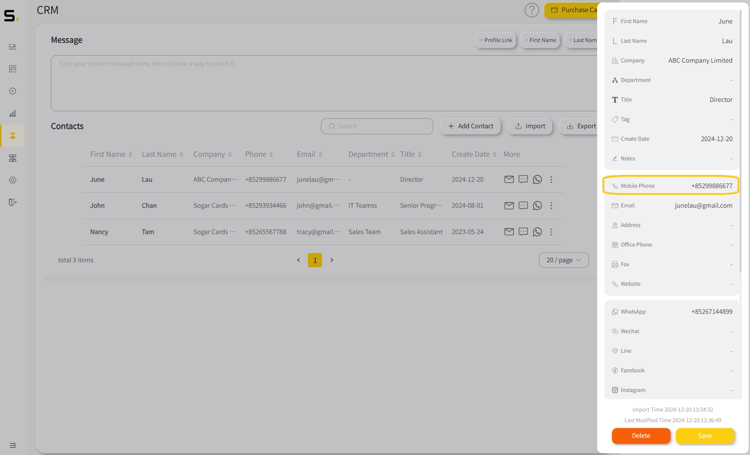
Task: Open the help question mark icon
Action: 531,10
